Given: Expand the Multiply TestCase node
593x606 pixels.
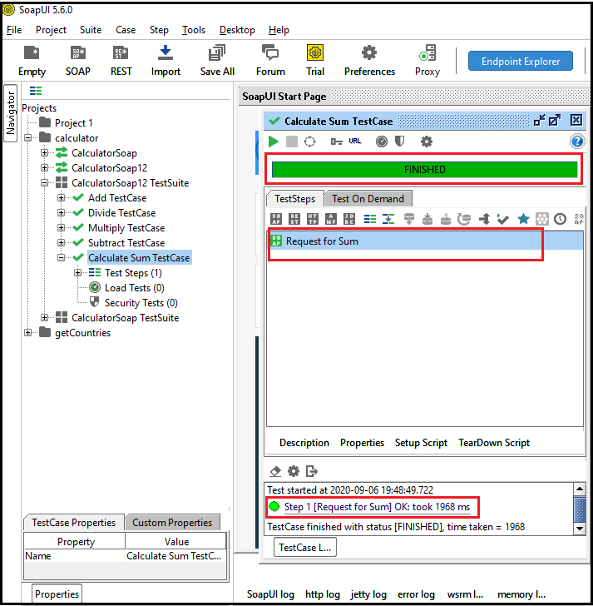Looking at the screenshot, I should click(61, 227).
